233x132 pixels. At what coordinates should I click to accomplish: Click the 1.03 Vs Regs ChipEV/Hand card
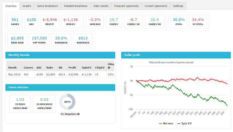pos(20,103)
